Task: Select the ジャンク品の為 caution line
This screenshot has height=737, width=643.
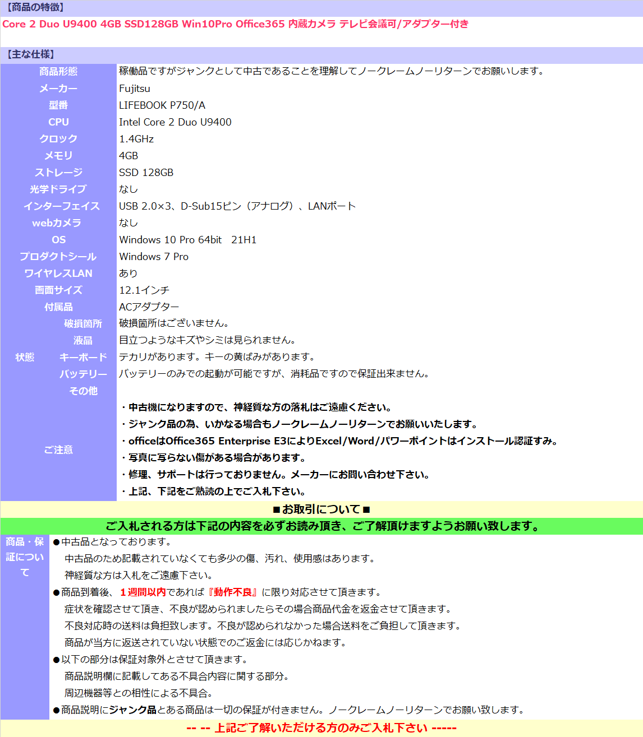Action: point(298,424)
